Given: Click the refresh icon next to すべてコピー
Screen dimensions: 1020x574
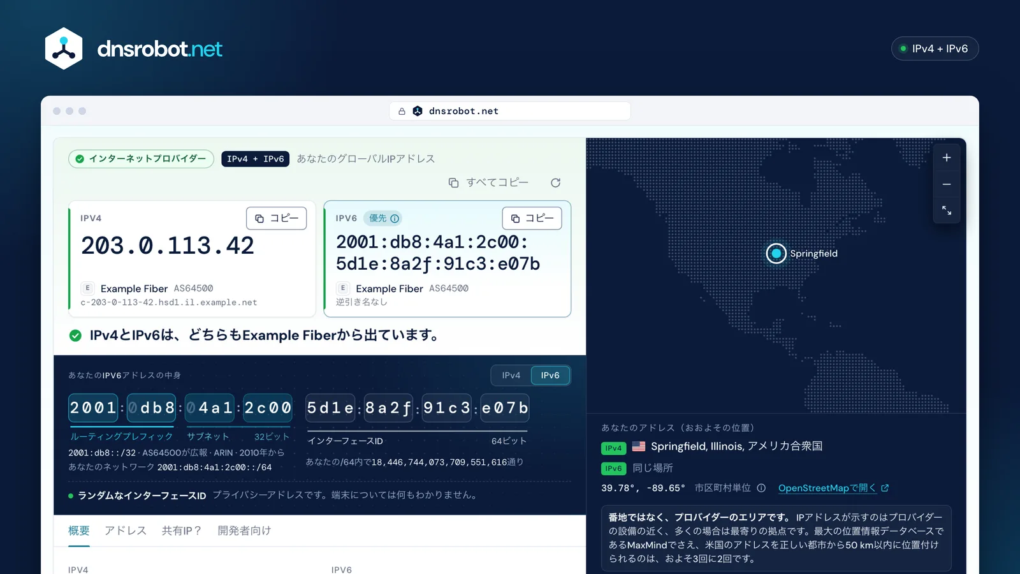Looking at the screenshot, I should point(556,182).
